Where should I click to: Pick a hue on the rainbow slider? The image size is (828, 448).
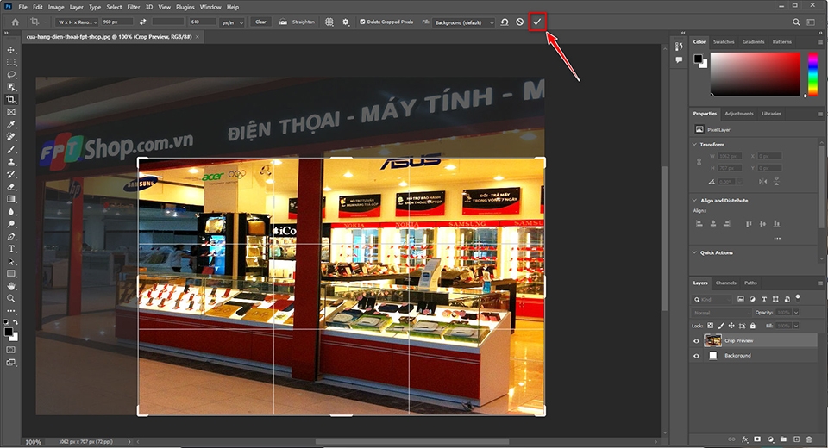pyautogui.click(x=812, y=74)
